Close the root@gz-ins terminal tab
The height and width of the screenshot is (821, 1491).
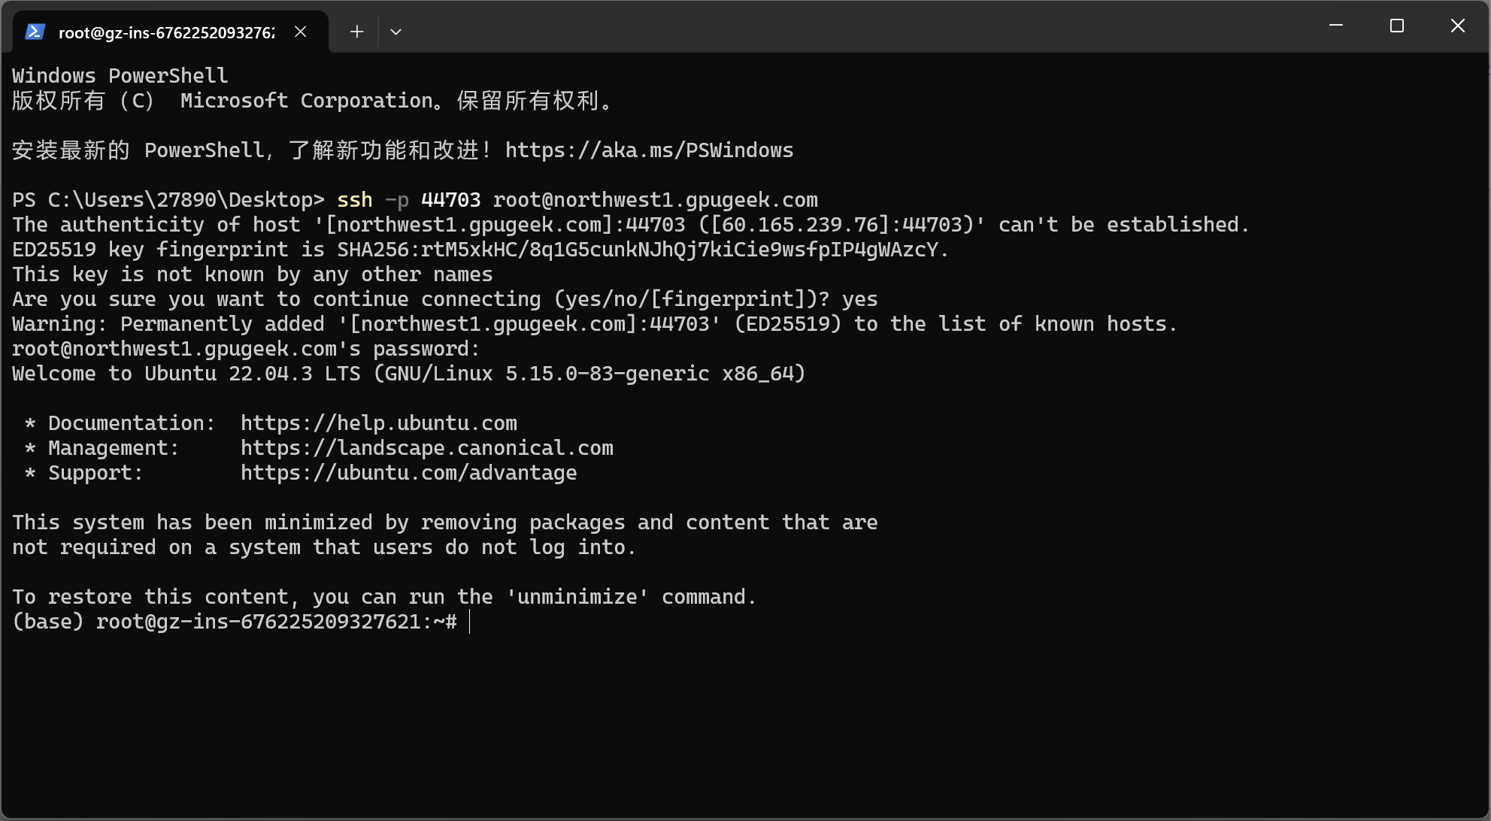301,32
